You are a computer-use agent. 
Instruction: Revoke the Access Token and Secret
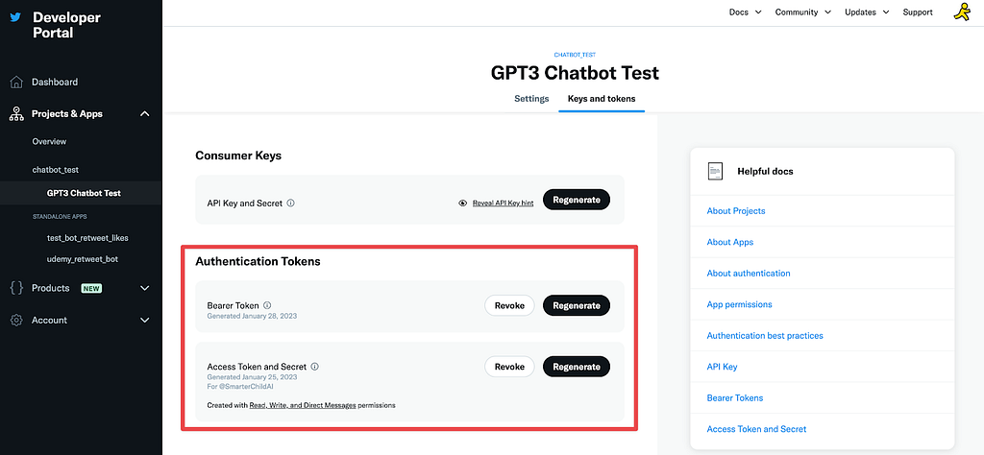coord(509,367)
